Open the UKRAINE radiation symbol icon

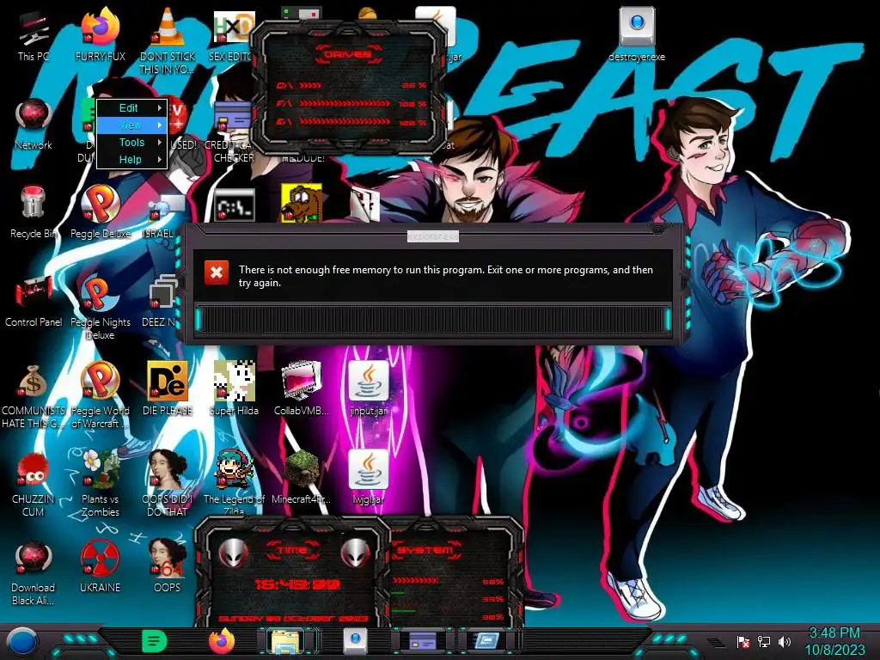click(100, 565)
